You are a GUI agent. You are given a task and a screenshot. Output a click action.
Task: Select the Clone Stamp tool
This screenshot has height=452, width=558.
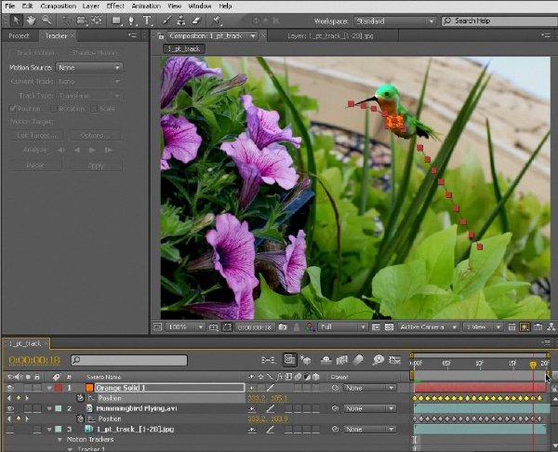pos(181,20)
